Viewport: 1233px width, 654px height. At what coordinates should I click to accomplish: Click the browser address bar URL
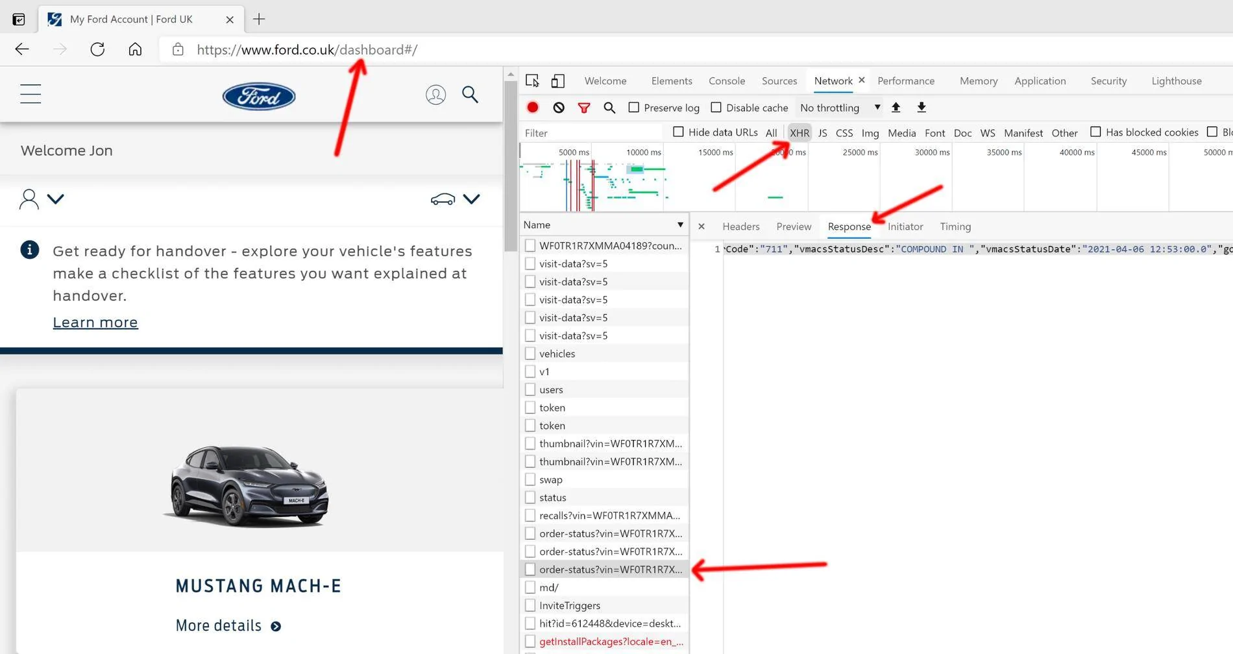click(x=307, y=50)
